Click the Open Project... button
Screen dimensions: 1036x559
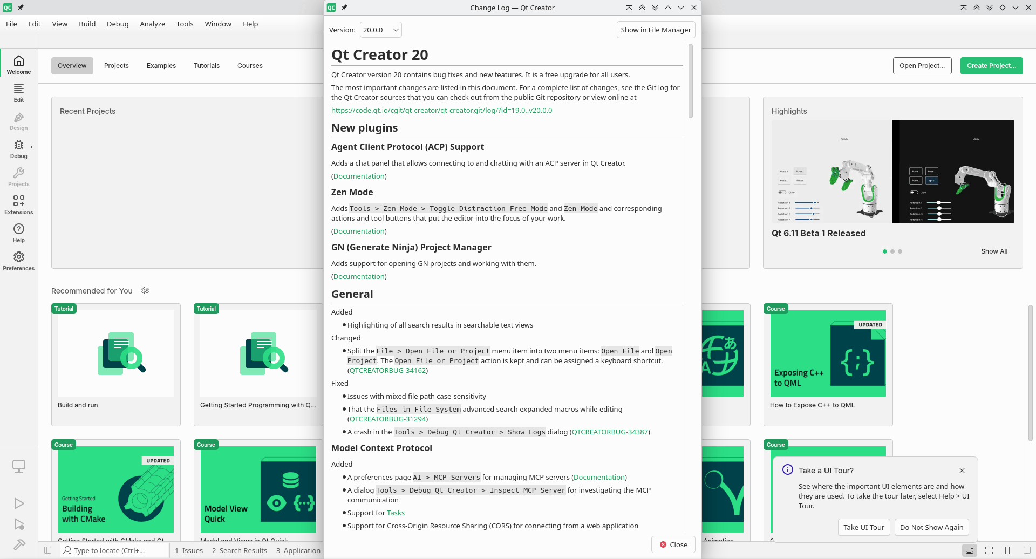pyautogui.click(x=922, y=66)
